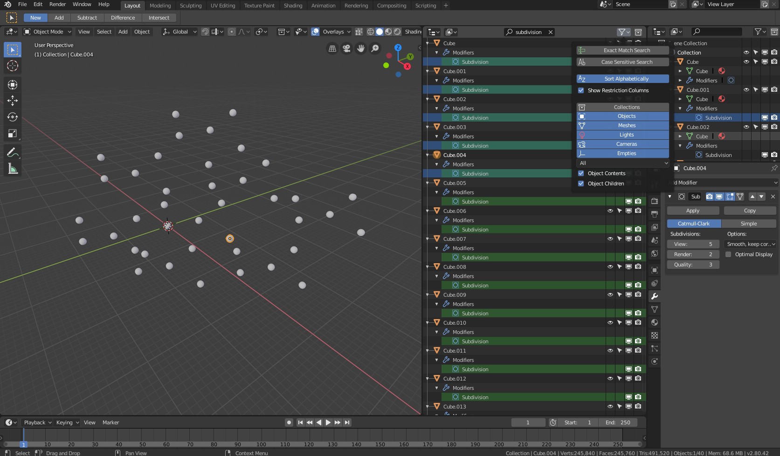Select the Move tool

pyautogui.click(x=13, y=100)
